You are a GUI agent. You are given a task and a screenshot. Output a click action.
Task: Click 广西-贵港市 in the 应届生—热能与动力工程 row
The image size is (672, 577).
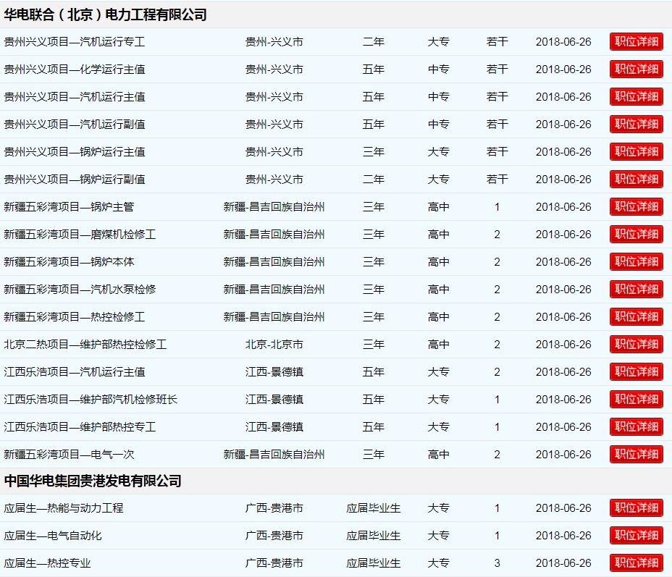pos(274,508)
